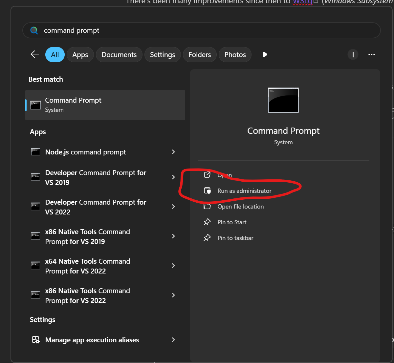Image resolution: width=394 pixels, height=363 pixels.
Task: Expand Manage app execution aliases chevron
Action: [x=173, y=340]
